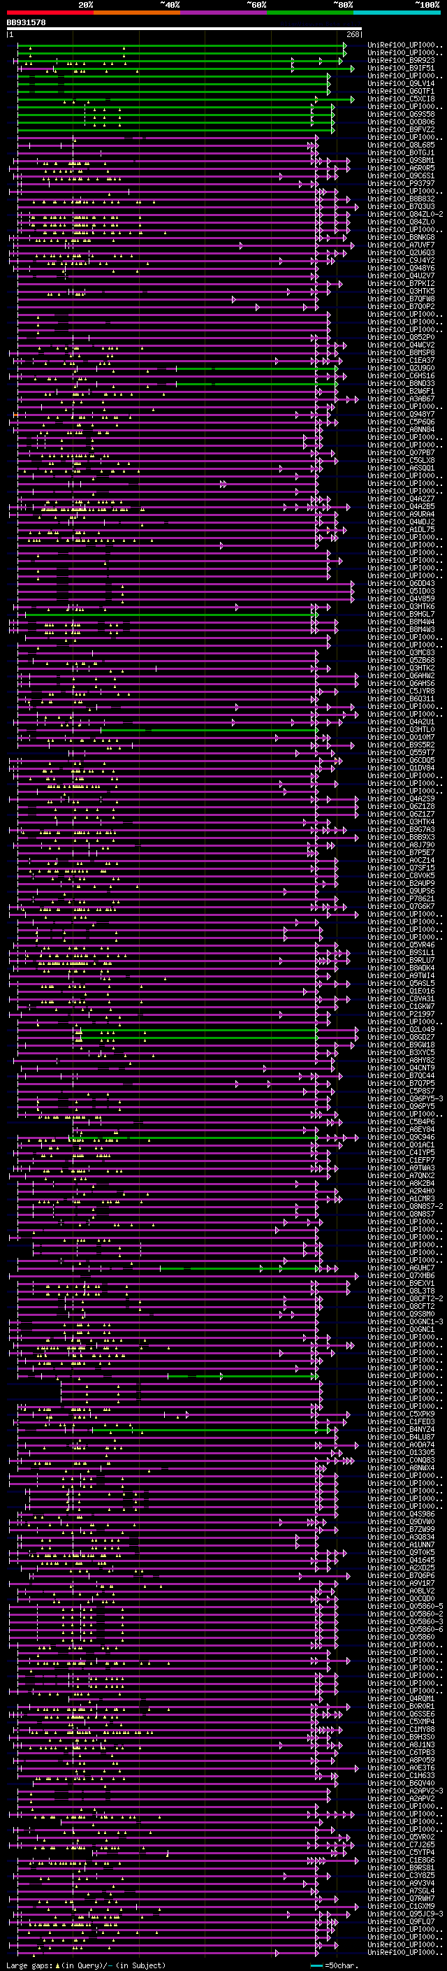Viewport: 447px width, 1971px height.
Task: Select label UniRef100_B8ND33
Action: click(401, 383)
